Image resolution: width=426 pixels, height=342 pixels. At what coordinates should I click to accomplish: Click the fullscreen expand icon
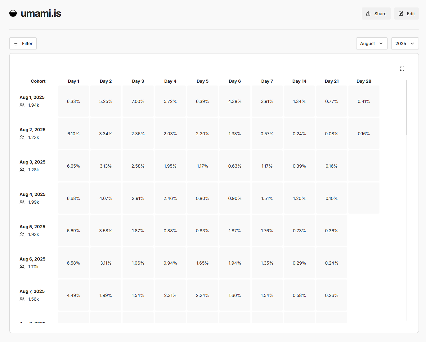pyautogui.click(x=402, y=69)
